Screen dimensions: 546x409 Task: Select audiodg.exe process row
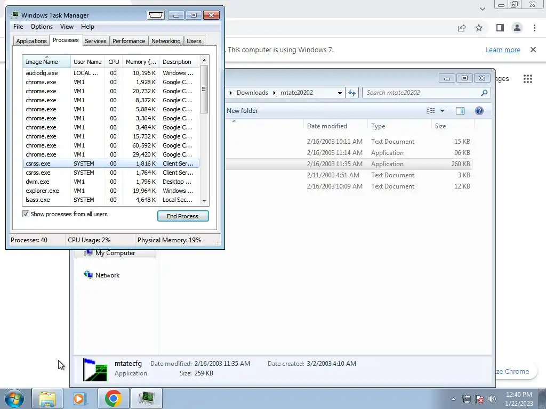tap(111, 73)
